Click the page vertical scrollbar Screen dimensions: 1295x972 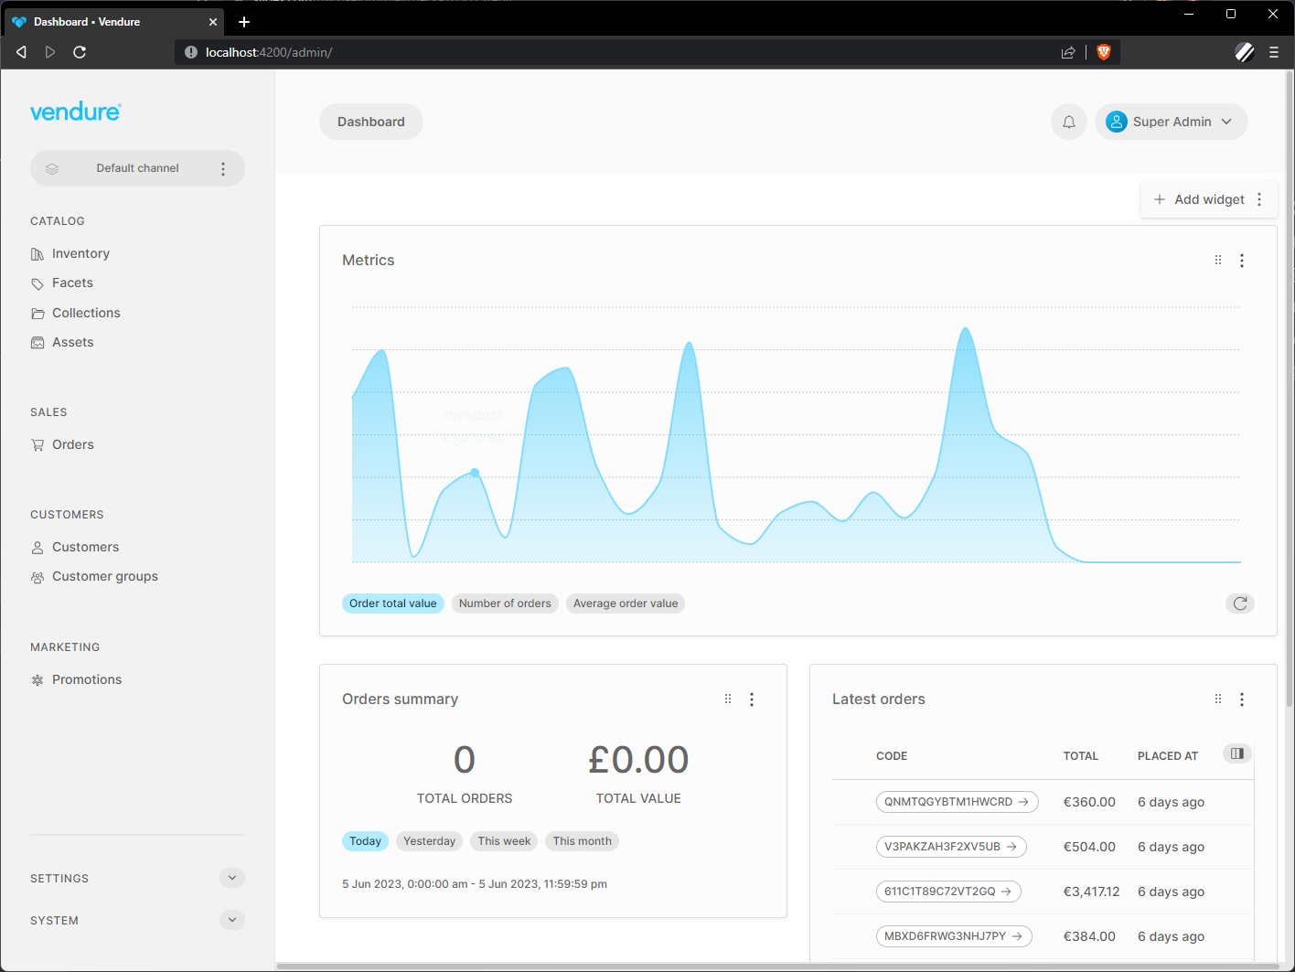(x=1290, y=389)
